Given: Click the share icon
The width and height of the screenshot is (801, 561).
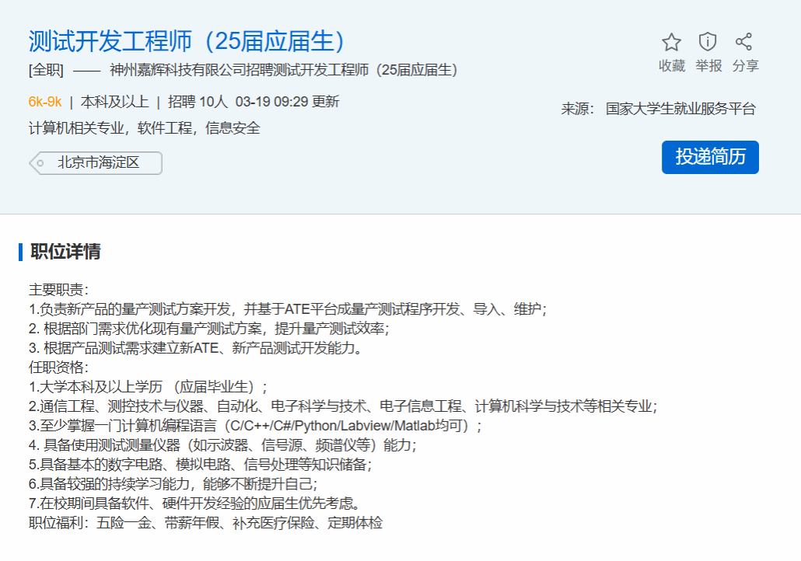Looking at the screenshot, I should [744, 42].
